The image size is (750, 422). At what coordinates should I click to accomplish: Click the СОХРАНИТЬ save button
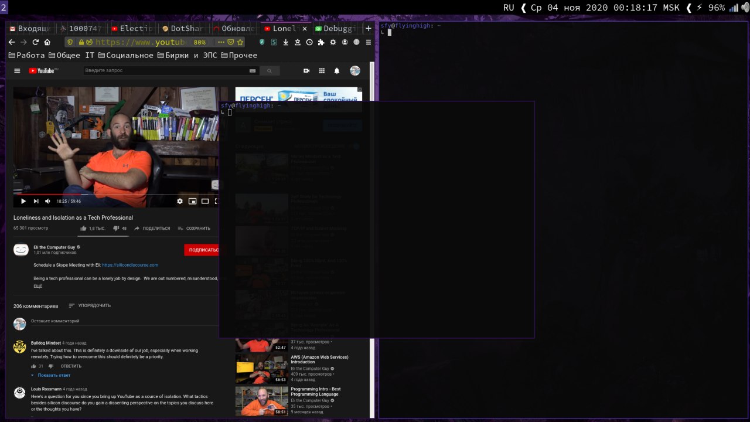(194, 229)
